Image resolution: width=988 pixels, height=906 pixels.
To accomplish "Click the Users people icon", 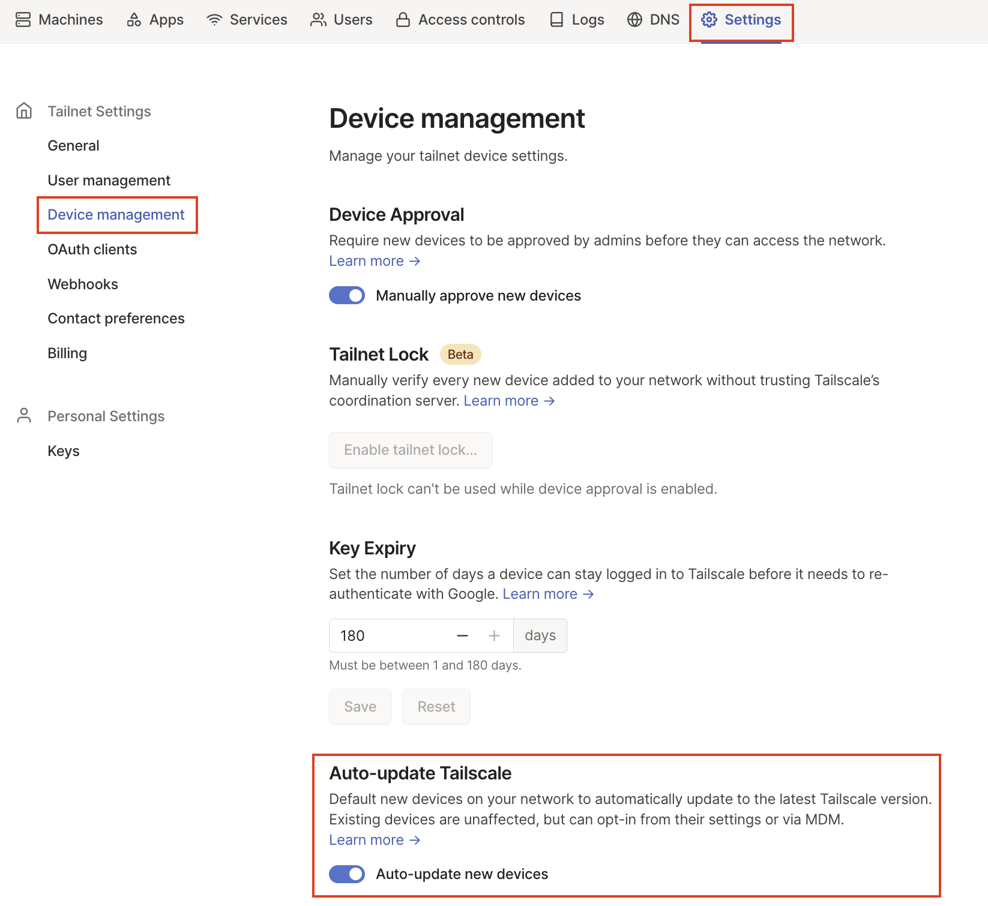I will click(318, 20).
